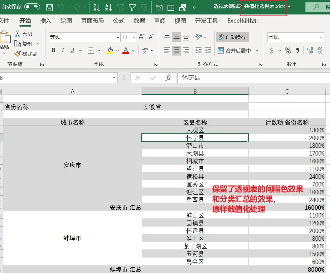Switch to the 数据 ribbon tab

click(x=139, y=21)
